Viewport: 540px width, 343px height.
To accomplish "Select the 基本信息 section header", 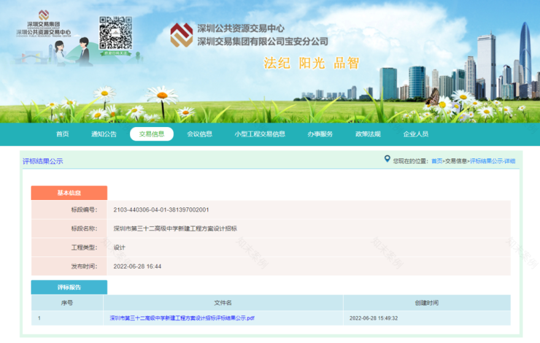I will tap(69, 193).
